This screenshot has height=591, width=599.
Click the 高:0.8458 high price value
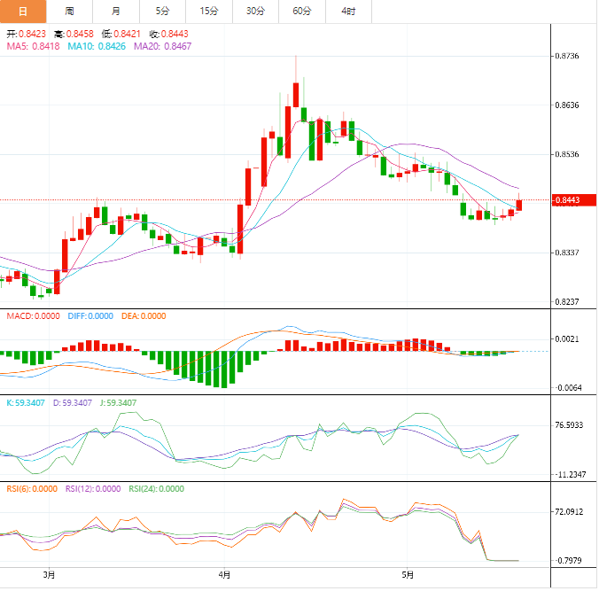(74, 34)
